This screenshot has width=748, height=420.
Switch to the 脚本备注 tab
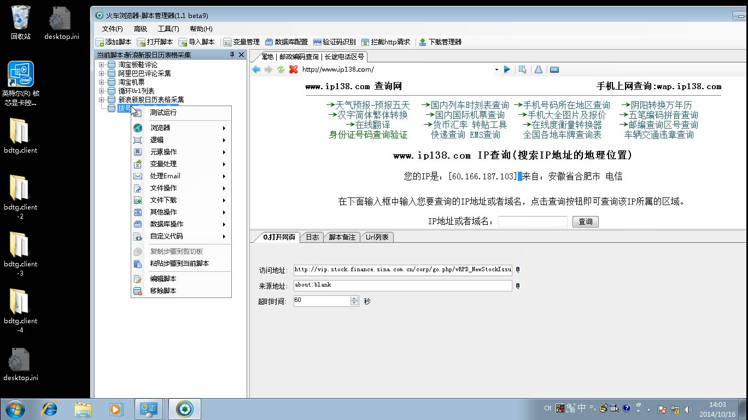(x=342, y=237)
